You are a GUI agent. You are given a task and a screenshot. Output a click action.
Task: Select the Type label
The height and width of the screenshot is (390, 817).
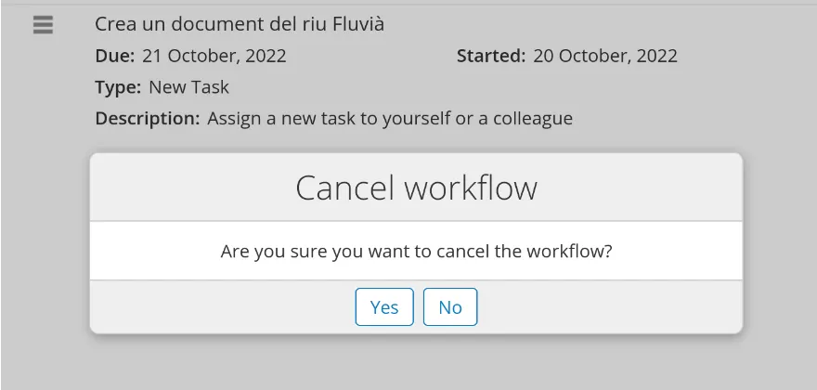coord(118,87)
